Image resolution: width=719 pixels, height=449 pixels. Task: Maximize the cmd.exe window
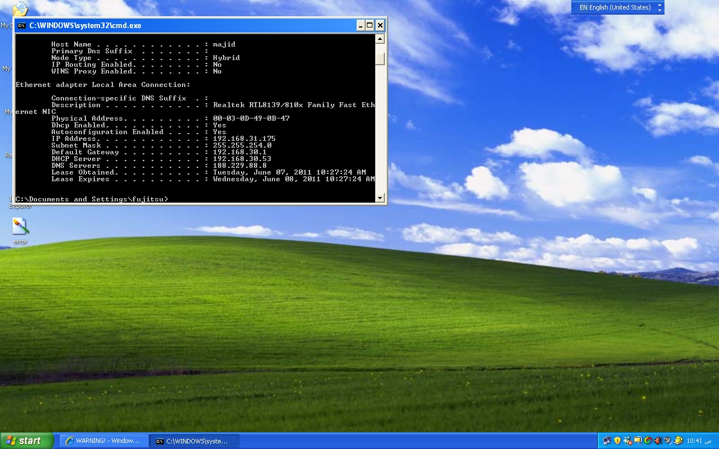pos(370,25)
